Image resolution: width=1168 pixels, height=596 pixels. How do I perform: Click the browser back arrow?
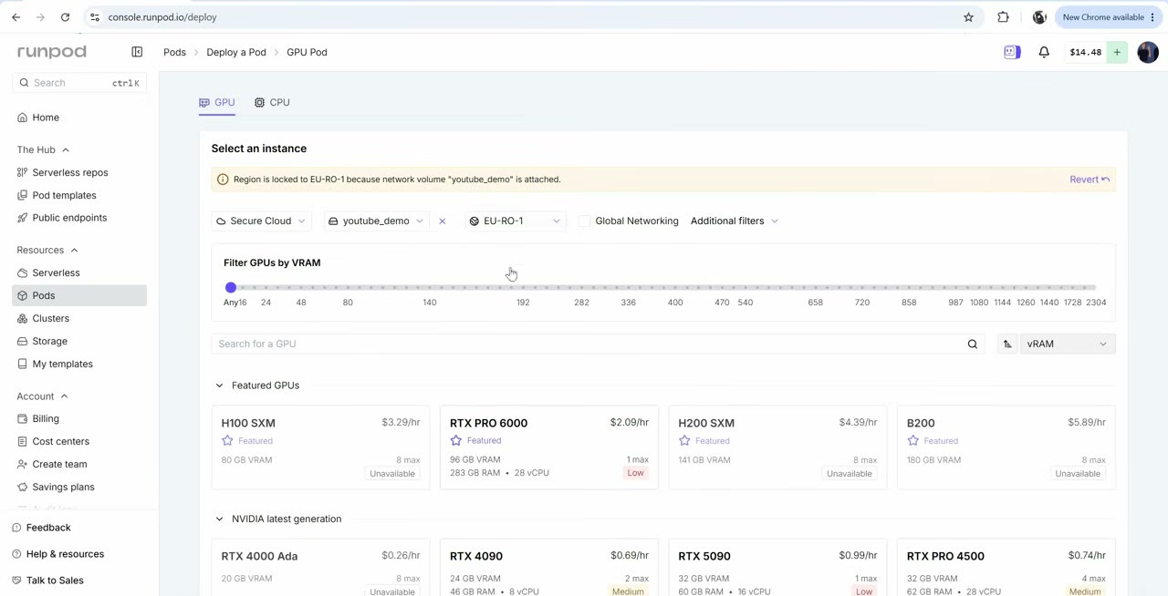[16, 17]
